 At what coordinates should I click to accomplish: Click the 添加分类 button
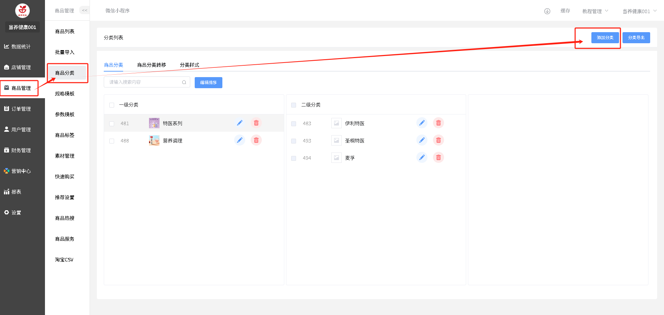(x=605, y=38)
